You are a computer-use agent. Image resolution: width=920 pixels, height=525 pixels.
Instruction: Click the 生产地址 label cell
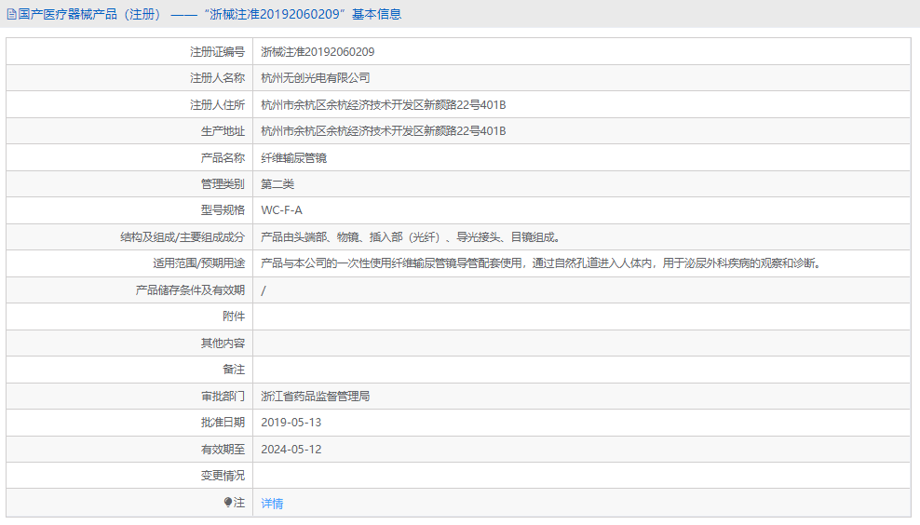click(129, 131)
